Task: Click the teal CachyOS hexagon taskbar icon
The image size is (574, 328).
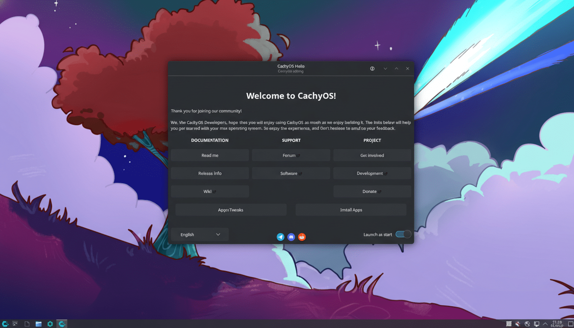Action: [x=50, y=323]
